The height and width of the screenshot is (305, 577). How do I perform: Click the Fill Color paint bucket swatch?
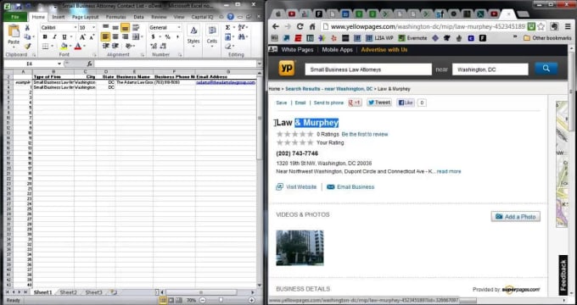pos(64,47)
